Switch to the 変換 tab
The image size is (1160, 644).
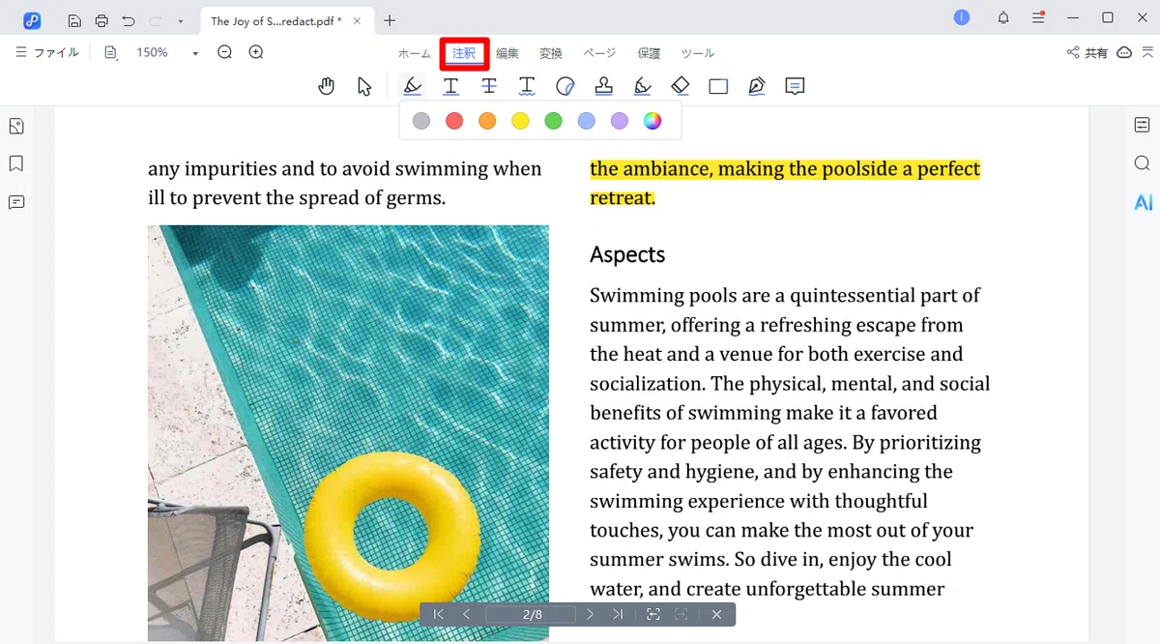click(x=551, y=53)
